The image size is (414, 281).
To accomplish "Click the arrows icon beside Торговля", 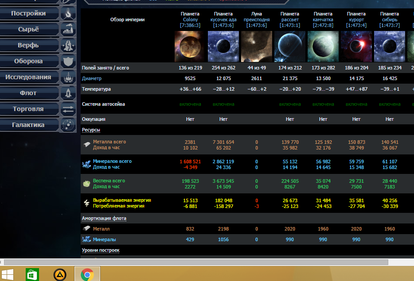I will tap(68, 109).
